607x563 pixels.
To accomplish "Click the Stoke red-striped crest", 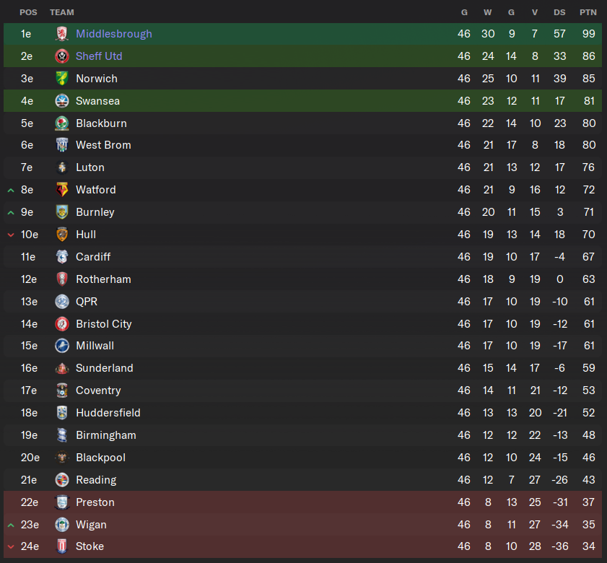I will click(x=62, y=546).
